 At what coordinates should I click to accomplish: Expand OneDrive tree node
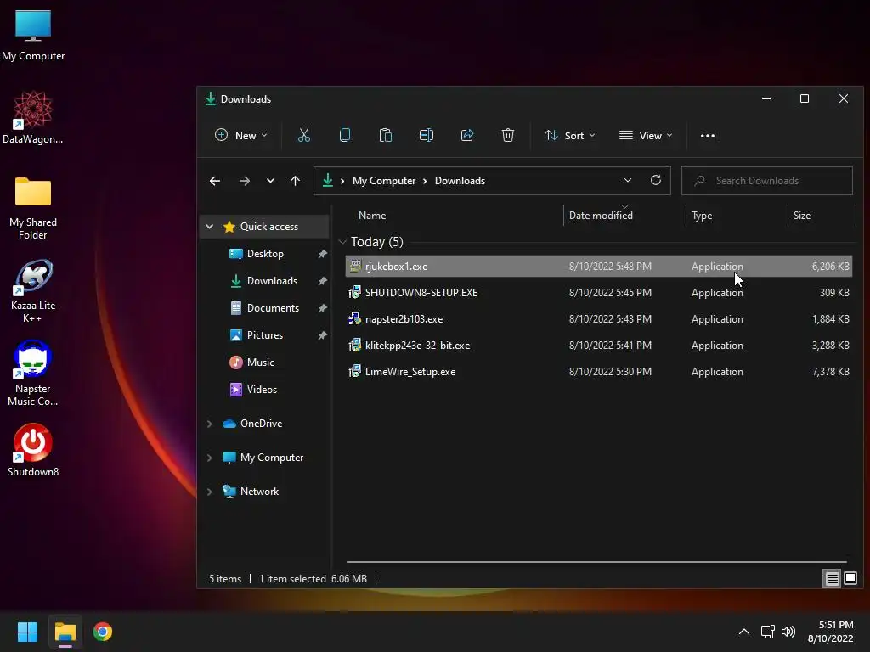(x=209, y=424)
